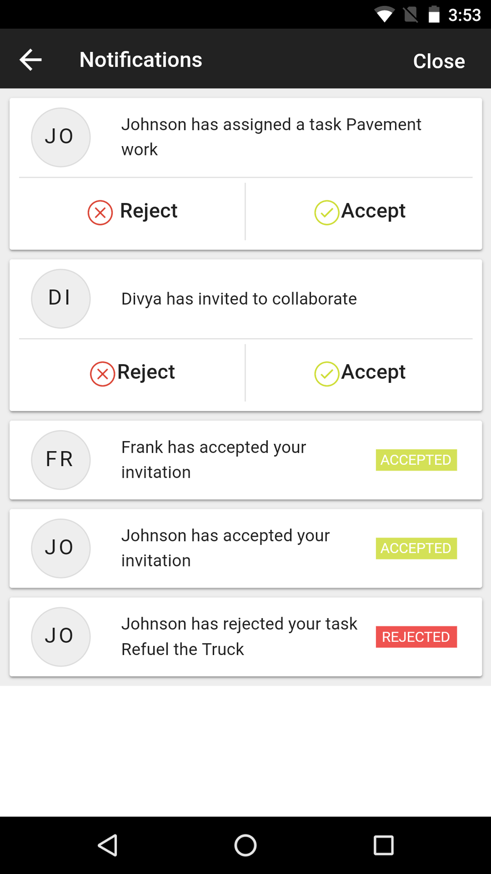Open Frank has accepted your invitation notification
491x874 pixels.
tap(245, 460)
